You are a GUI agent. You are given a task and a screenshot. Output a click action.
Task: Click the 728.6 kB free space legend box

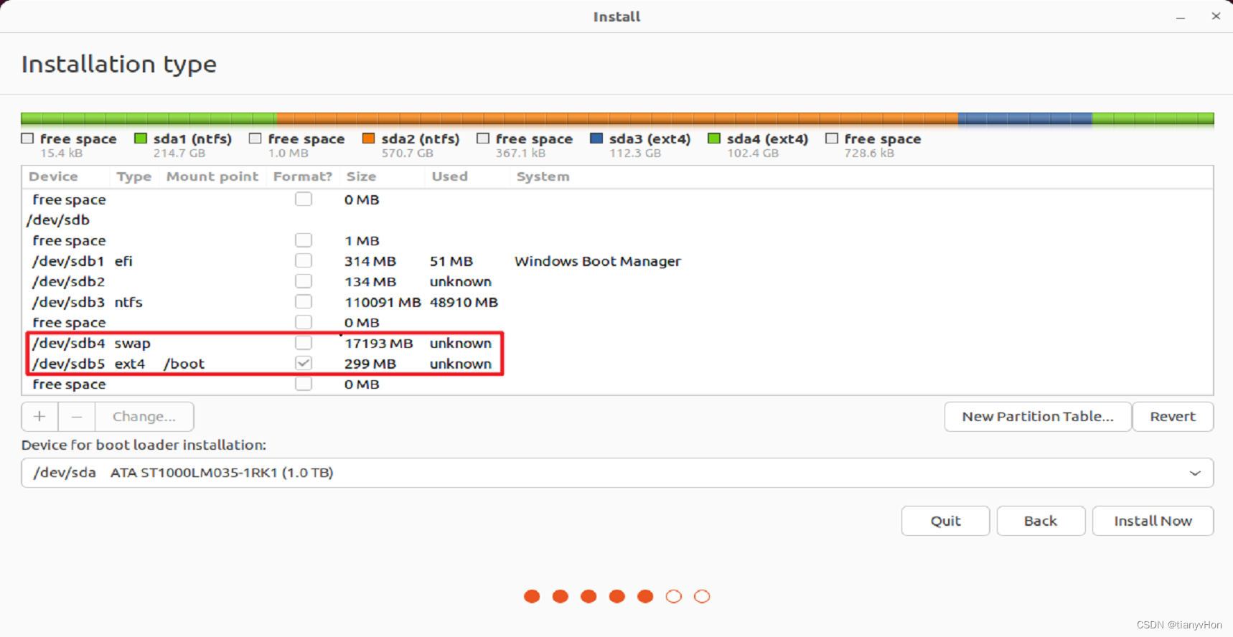pyautogui.click(x=832, y=138)
